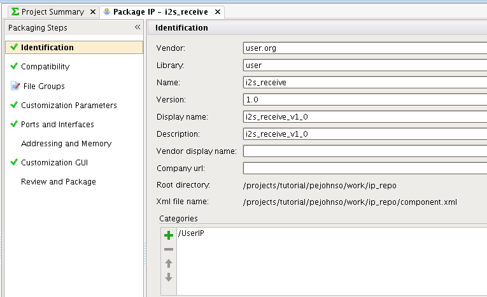Open the Customization GUI step
Image resolution: width=487 pixels, height=297 pixels.
coord(54,163)
